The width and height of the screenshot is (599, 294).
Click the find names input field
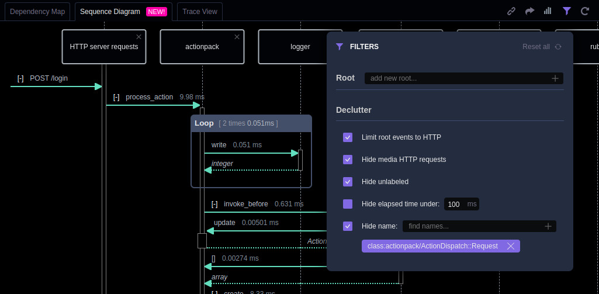479,226
